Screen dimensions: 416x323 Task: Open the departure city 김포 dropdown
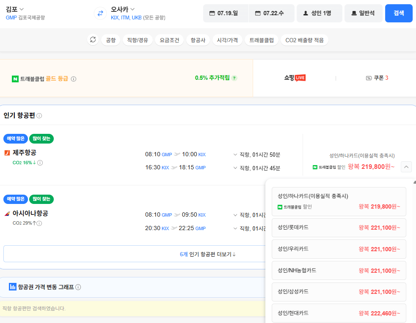click(x=15, y=10)
